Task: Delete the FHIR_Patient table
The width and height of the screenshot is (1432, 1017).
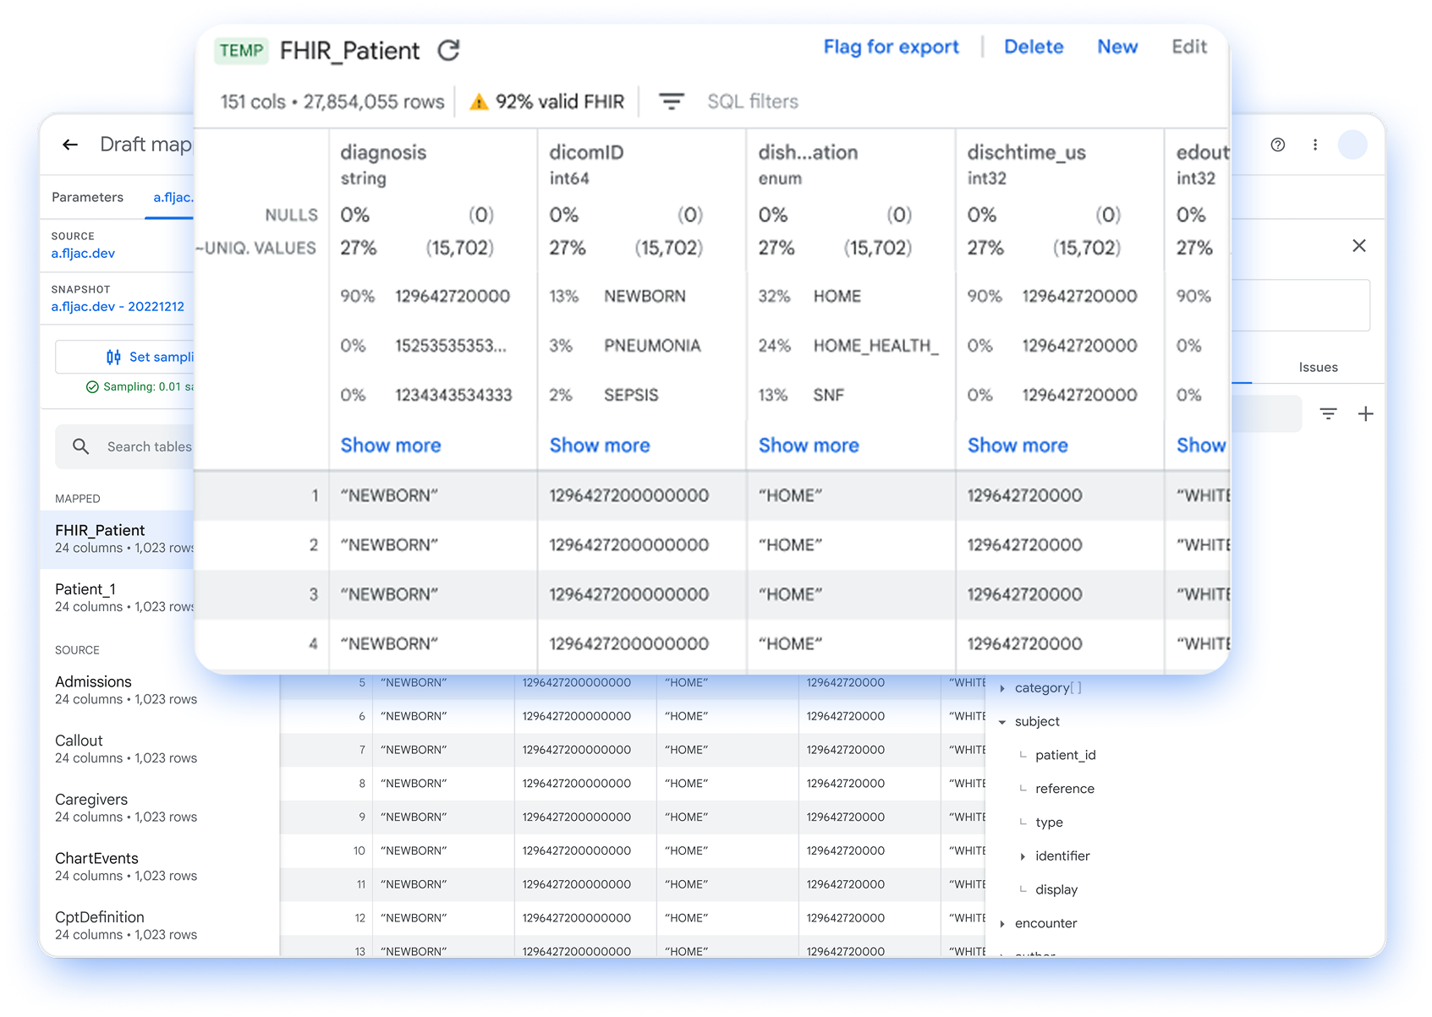Action: pyautogui.click(x=1034, y=46)
